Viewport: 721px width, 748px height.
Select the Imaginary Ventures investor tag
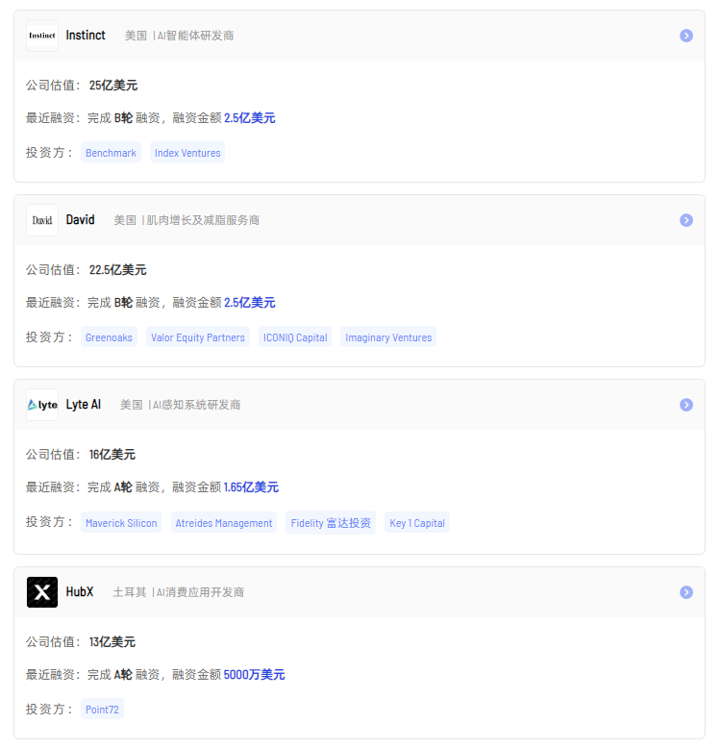click(388, 337)
